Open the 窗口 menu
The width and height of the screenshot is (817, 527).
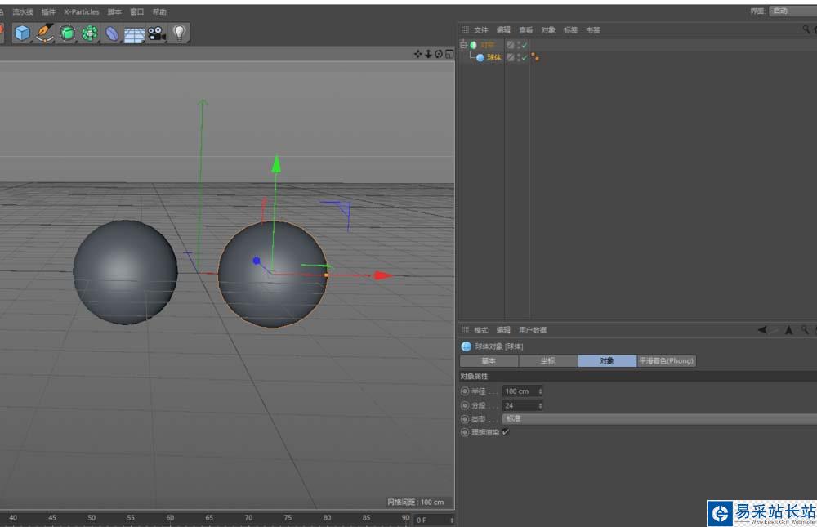[x=137, y=12]
